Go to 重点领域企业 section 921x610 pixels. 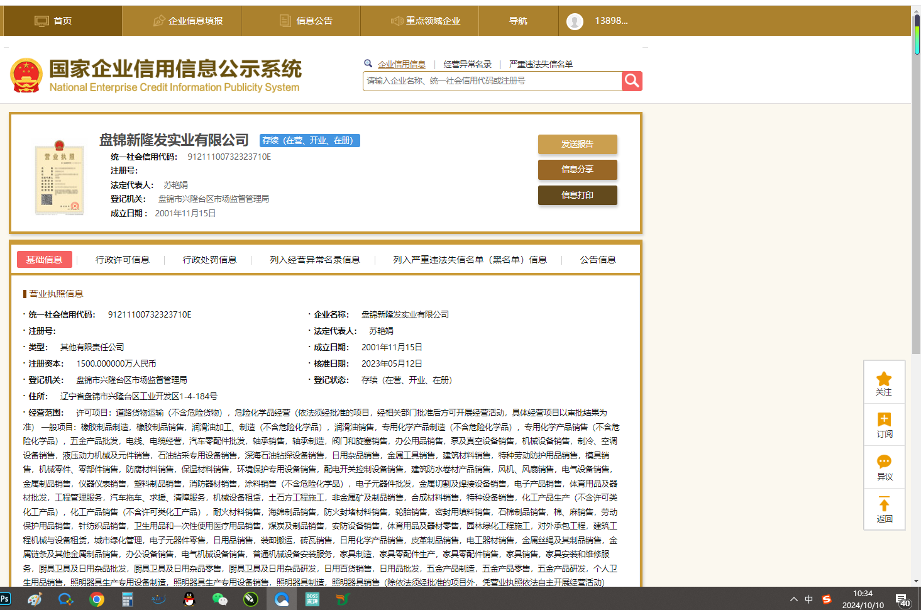coord(426,21)
